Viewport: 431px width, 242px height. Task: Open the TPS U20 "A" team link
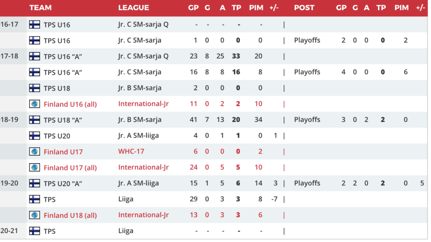point(63,183)
